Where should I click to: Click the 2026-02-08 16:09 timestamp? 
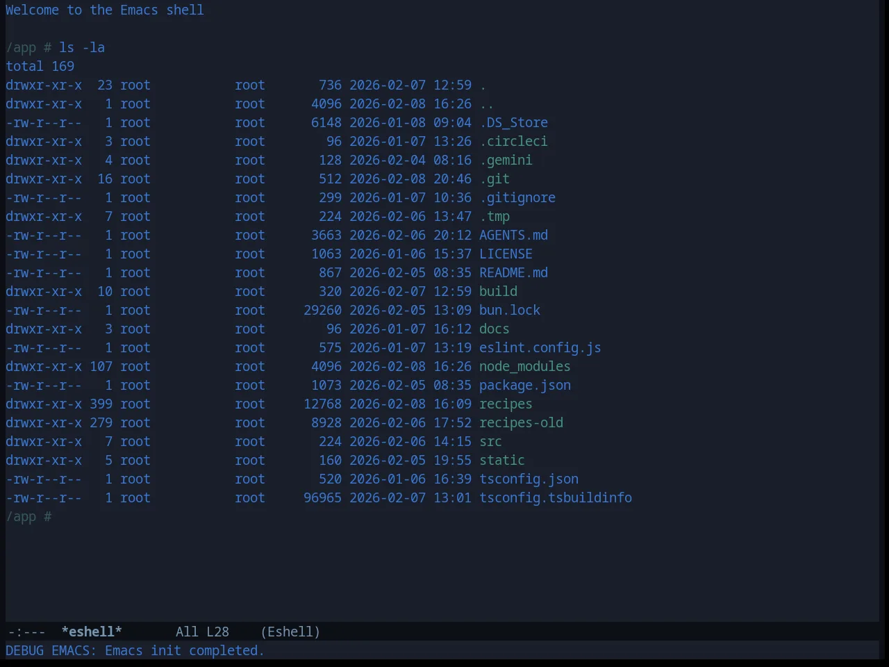coord(410,404)
